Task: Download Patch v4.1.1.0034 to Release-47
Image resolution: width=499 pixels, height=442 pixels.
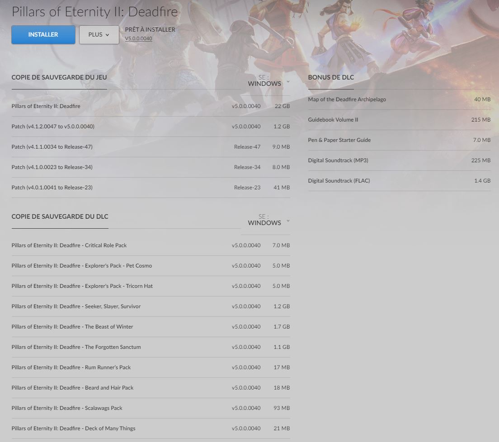Action: pyautogui.click(x=151, y=147)
